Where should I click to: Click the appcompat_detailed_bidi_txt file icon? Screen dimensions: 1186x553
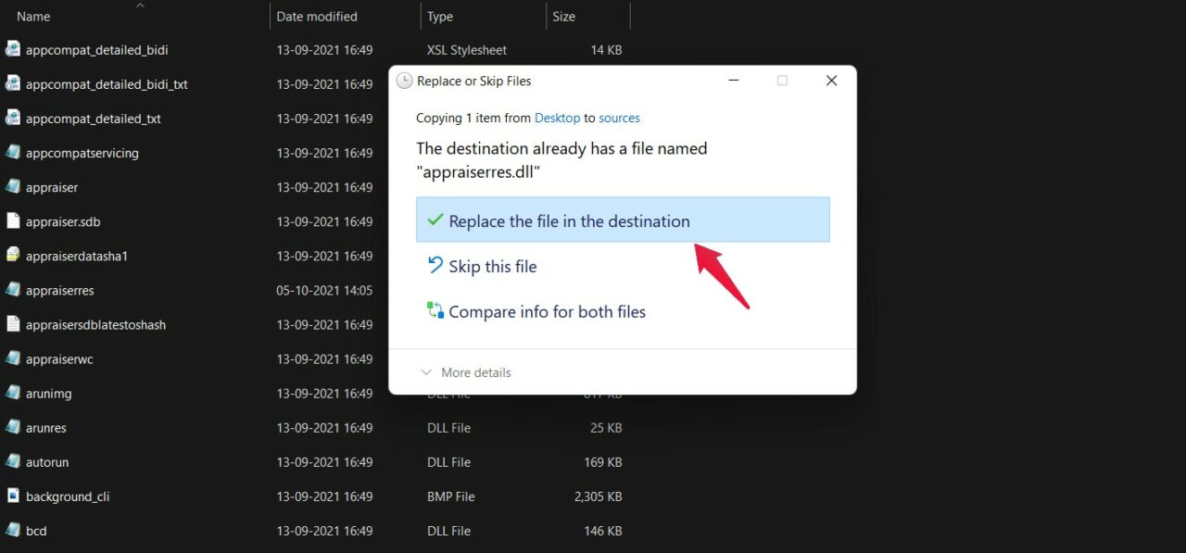pos(13,83)
